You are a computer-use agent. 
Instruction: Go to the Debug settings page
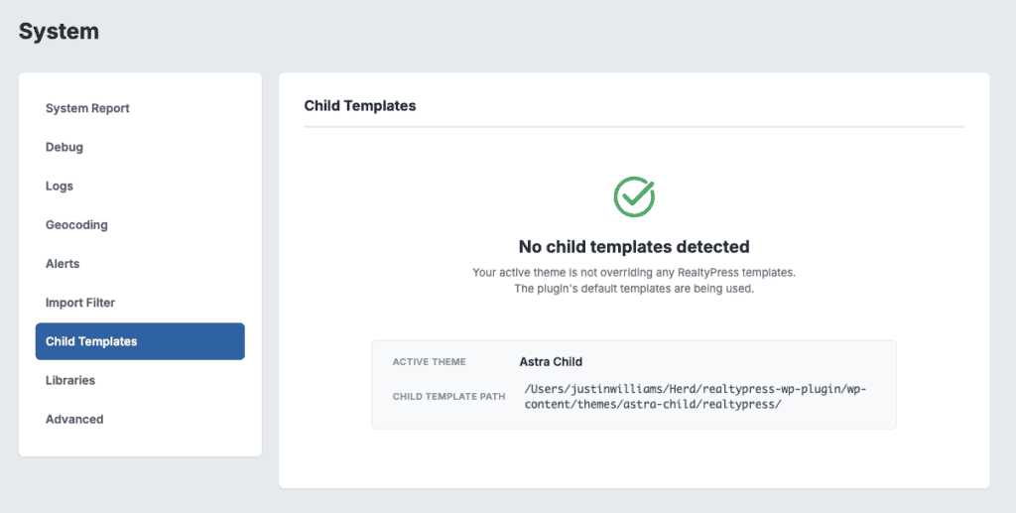point(64,147)
